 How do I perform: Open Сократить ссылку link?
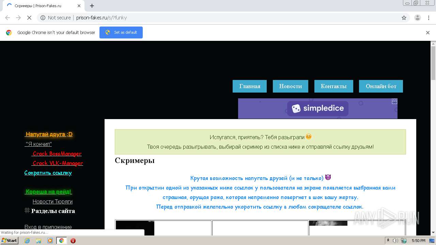click(x=48, y=173)
